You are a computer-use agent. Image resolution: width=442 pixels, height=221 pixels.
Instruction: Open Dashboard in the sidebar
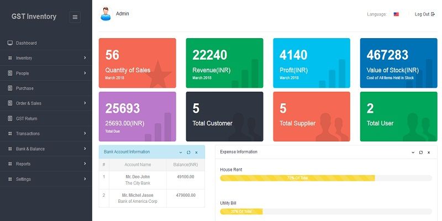(46, 43)
